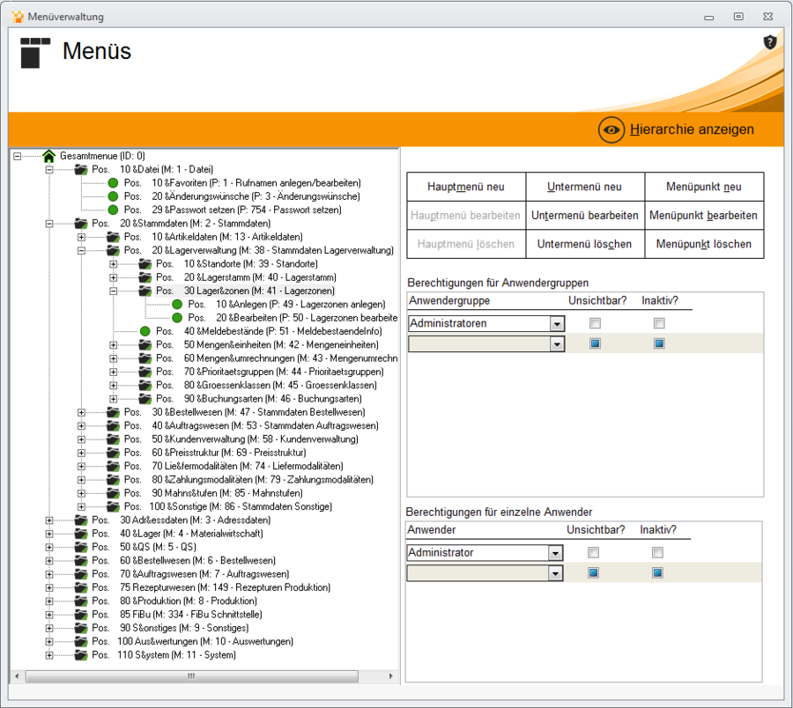Expand the 10 &Artikeldaten node
The width and height of the screenshot is (793, 708).
click(x=81, y=237)
